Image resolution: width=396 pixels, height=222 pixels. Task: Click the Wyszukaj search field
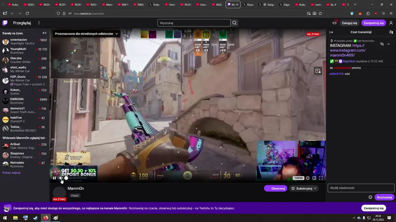click(194, 23)
